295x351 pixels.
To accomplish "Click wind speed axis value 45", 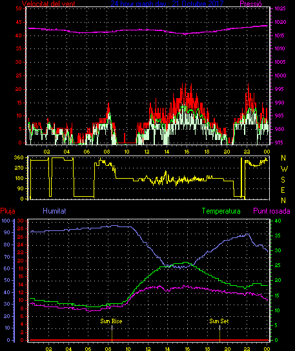I will 19,22.
